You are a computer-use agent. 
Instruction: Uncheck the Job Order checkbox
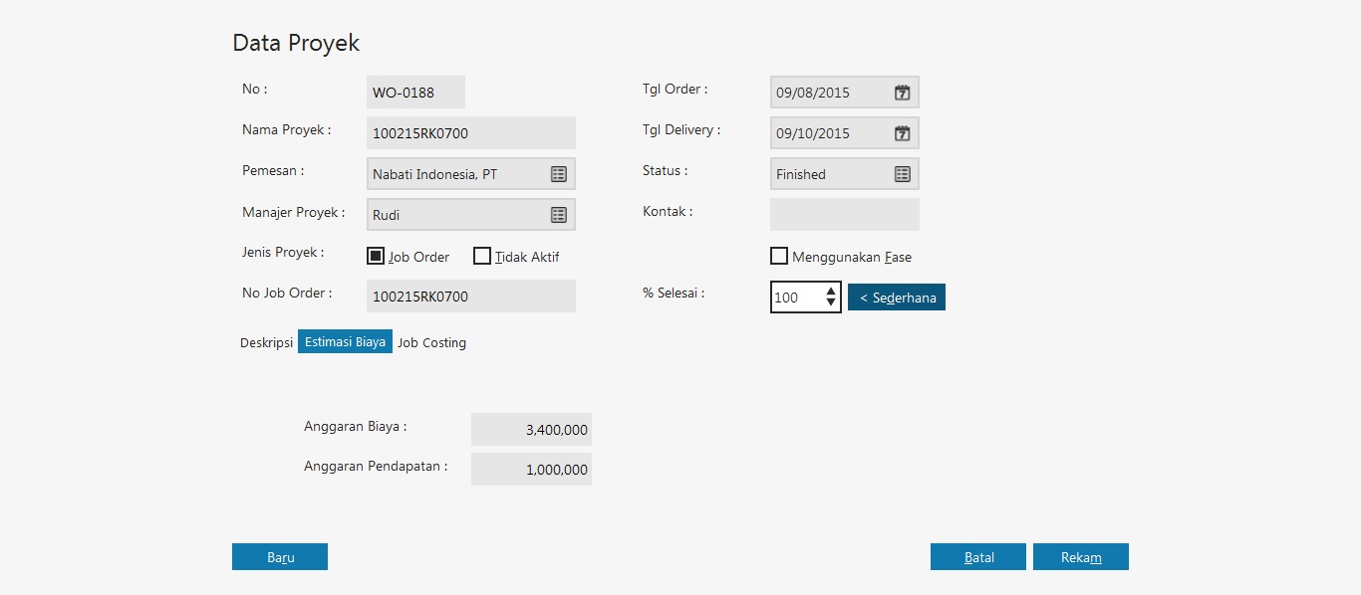click(x=376, y=256)
